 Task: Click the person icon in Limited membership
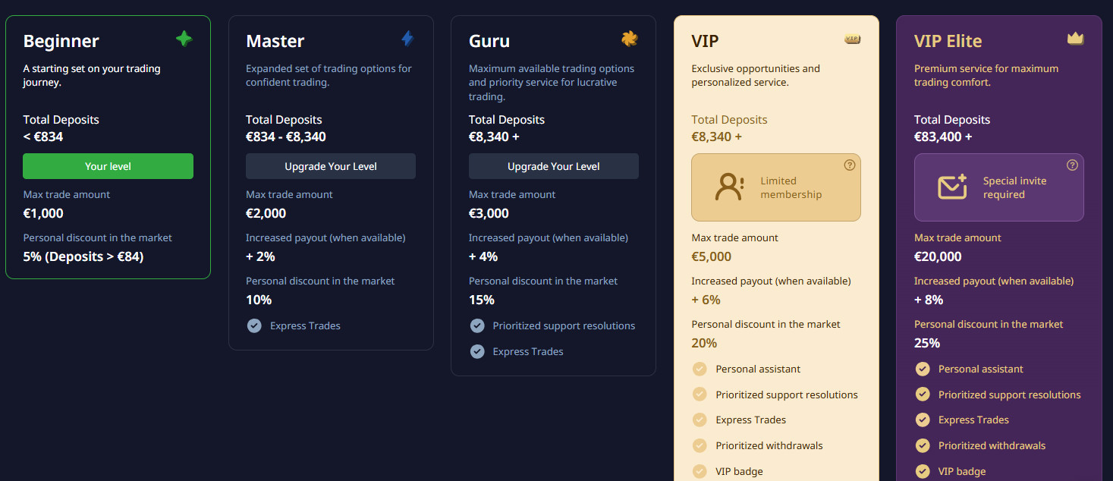(729, 187)
